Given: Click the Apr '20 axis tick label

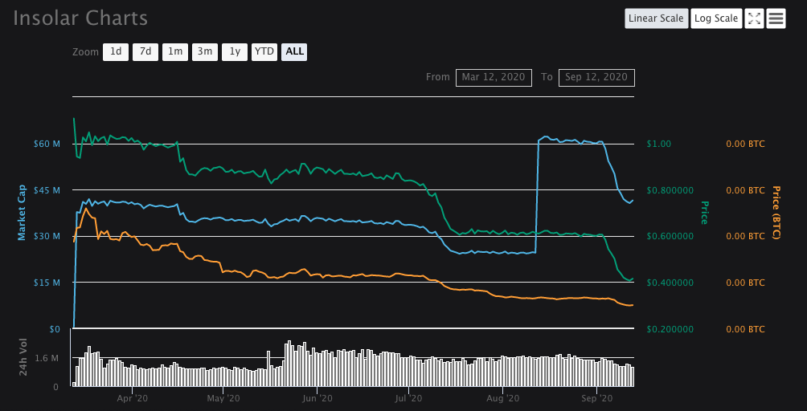Looking at the screenshot, I should (x=133, y=398).
